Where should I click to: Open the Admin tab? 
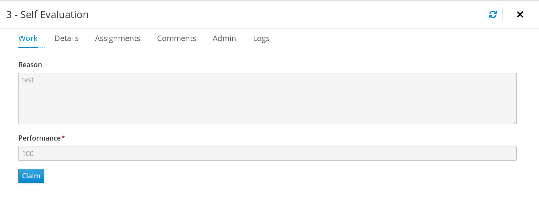pos(224,38)
